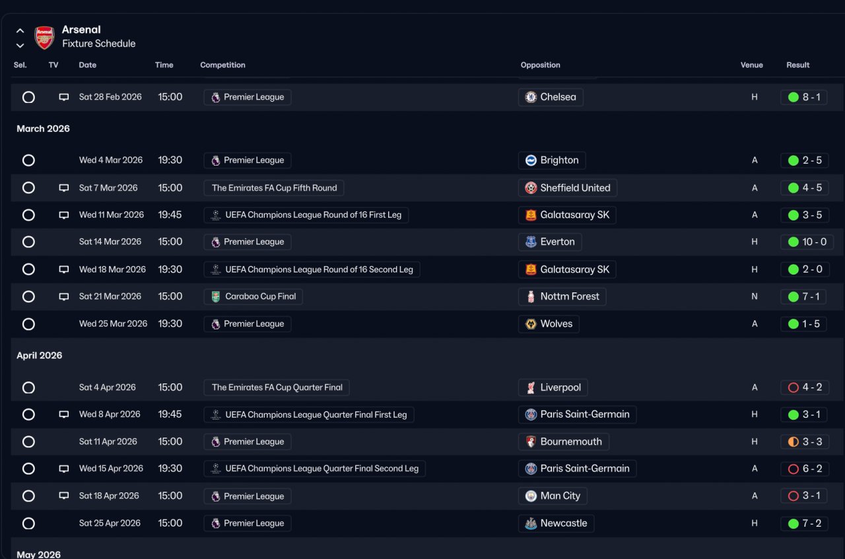845x559 pixels.
Task: Sort by the Venue column header
Action: point(751,65)
